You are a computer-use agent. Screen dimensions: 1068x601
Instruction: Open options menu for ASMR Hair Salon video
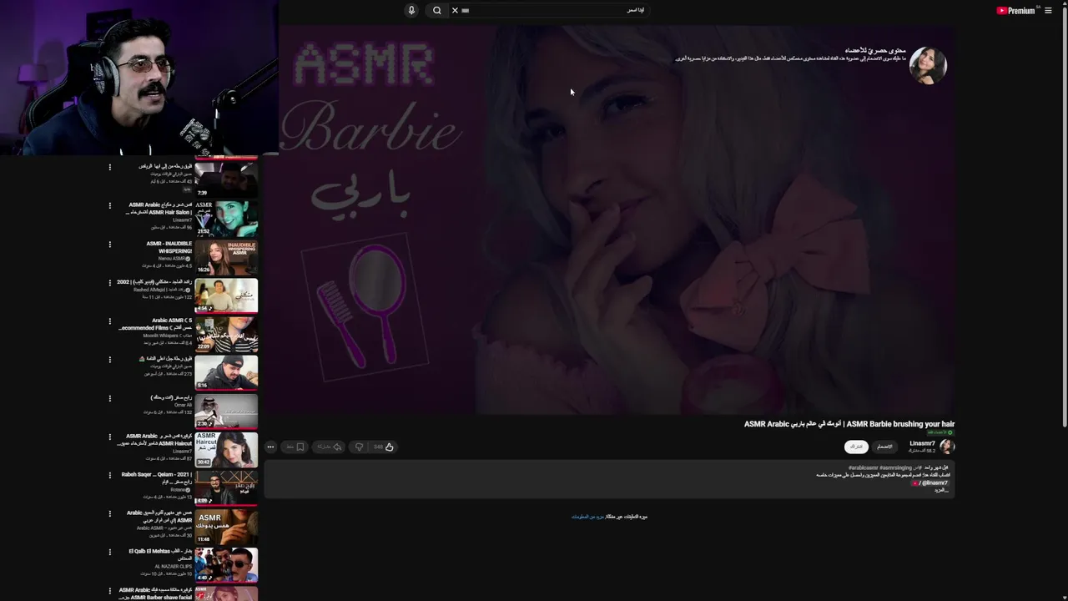click(109, 205)
